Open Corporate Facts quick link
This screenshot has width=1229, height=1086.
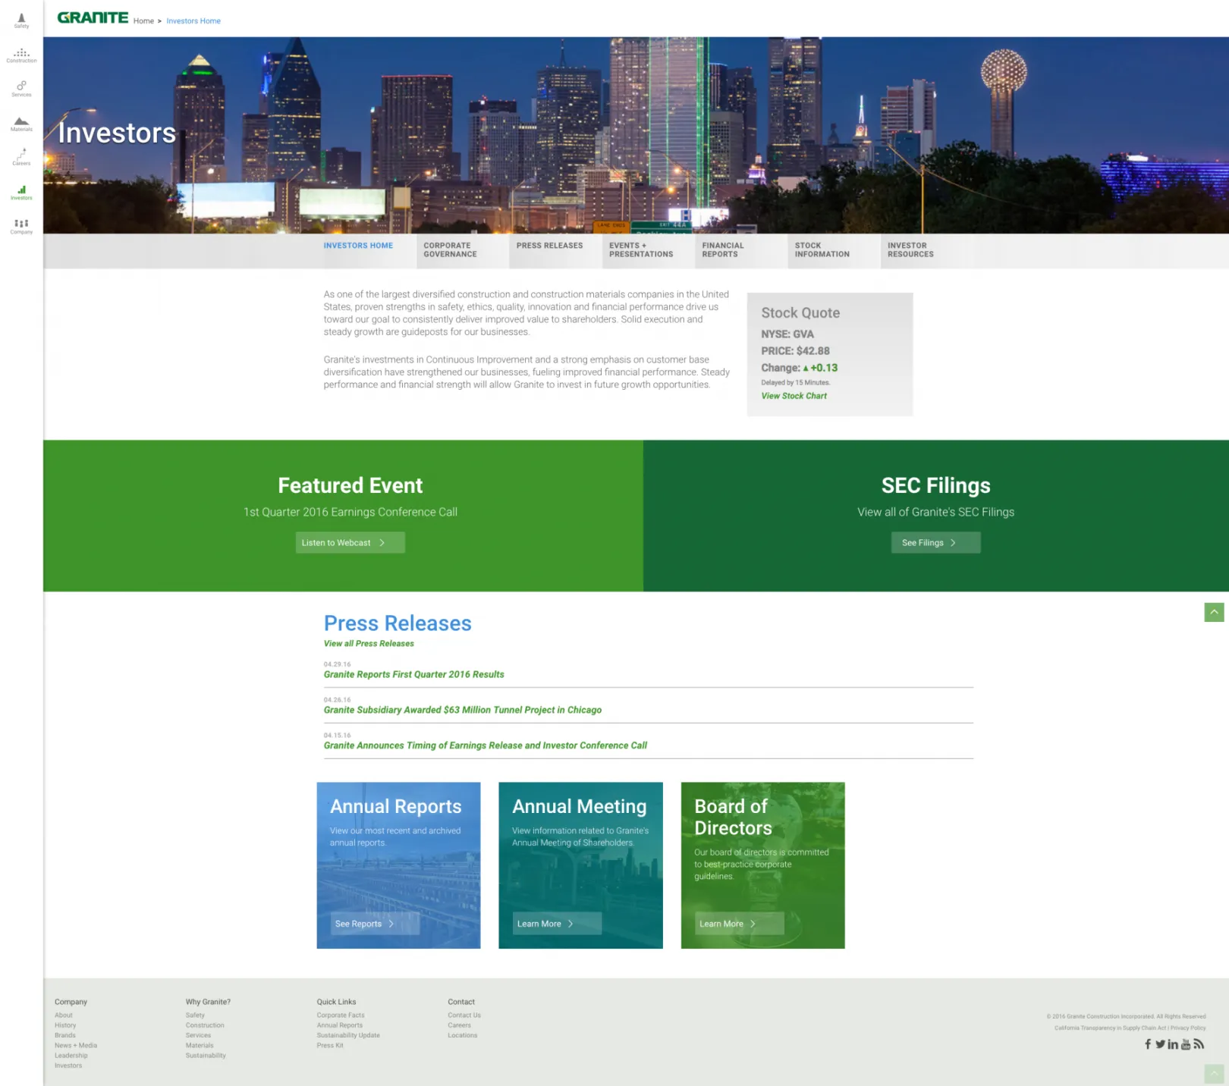point(341,1015)
